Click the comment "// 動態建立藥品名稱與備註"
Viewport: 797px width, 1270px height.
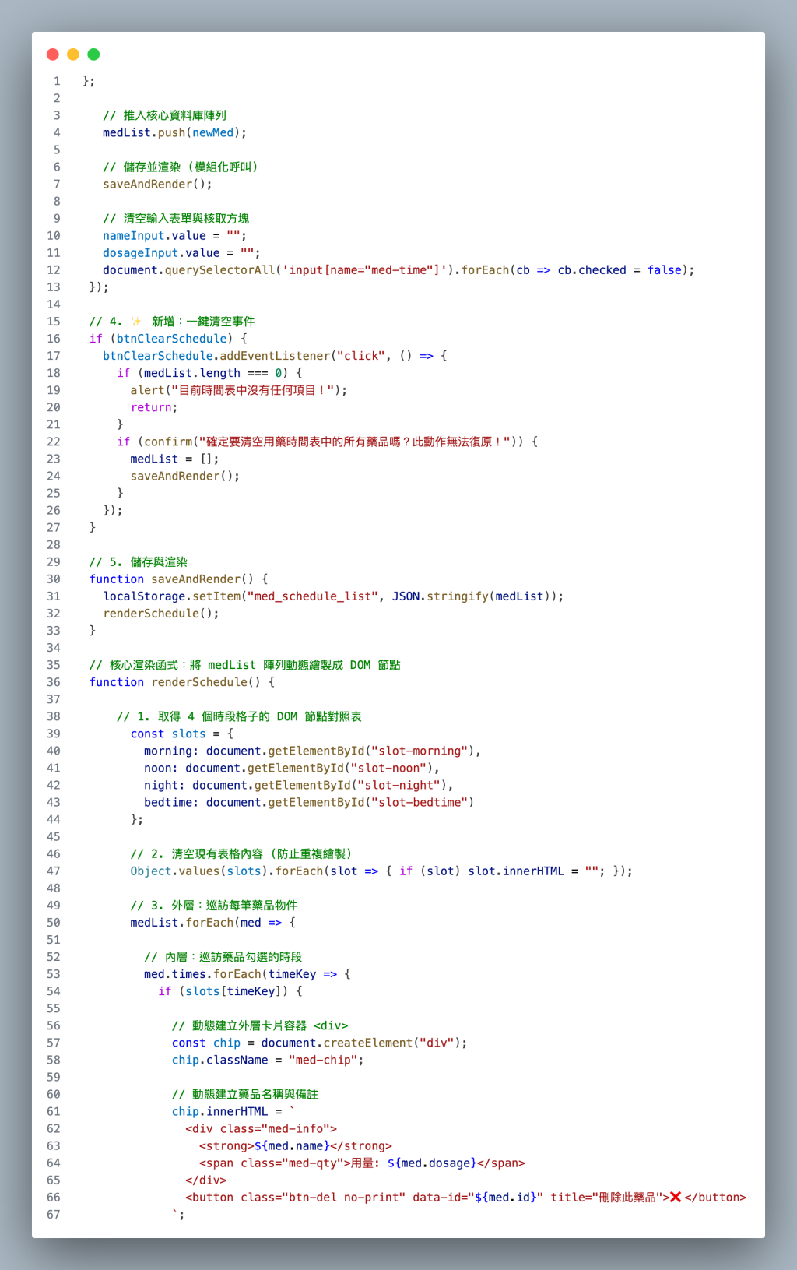pyautogui.click(x=245, y=1095)
